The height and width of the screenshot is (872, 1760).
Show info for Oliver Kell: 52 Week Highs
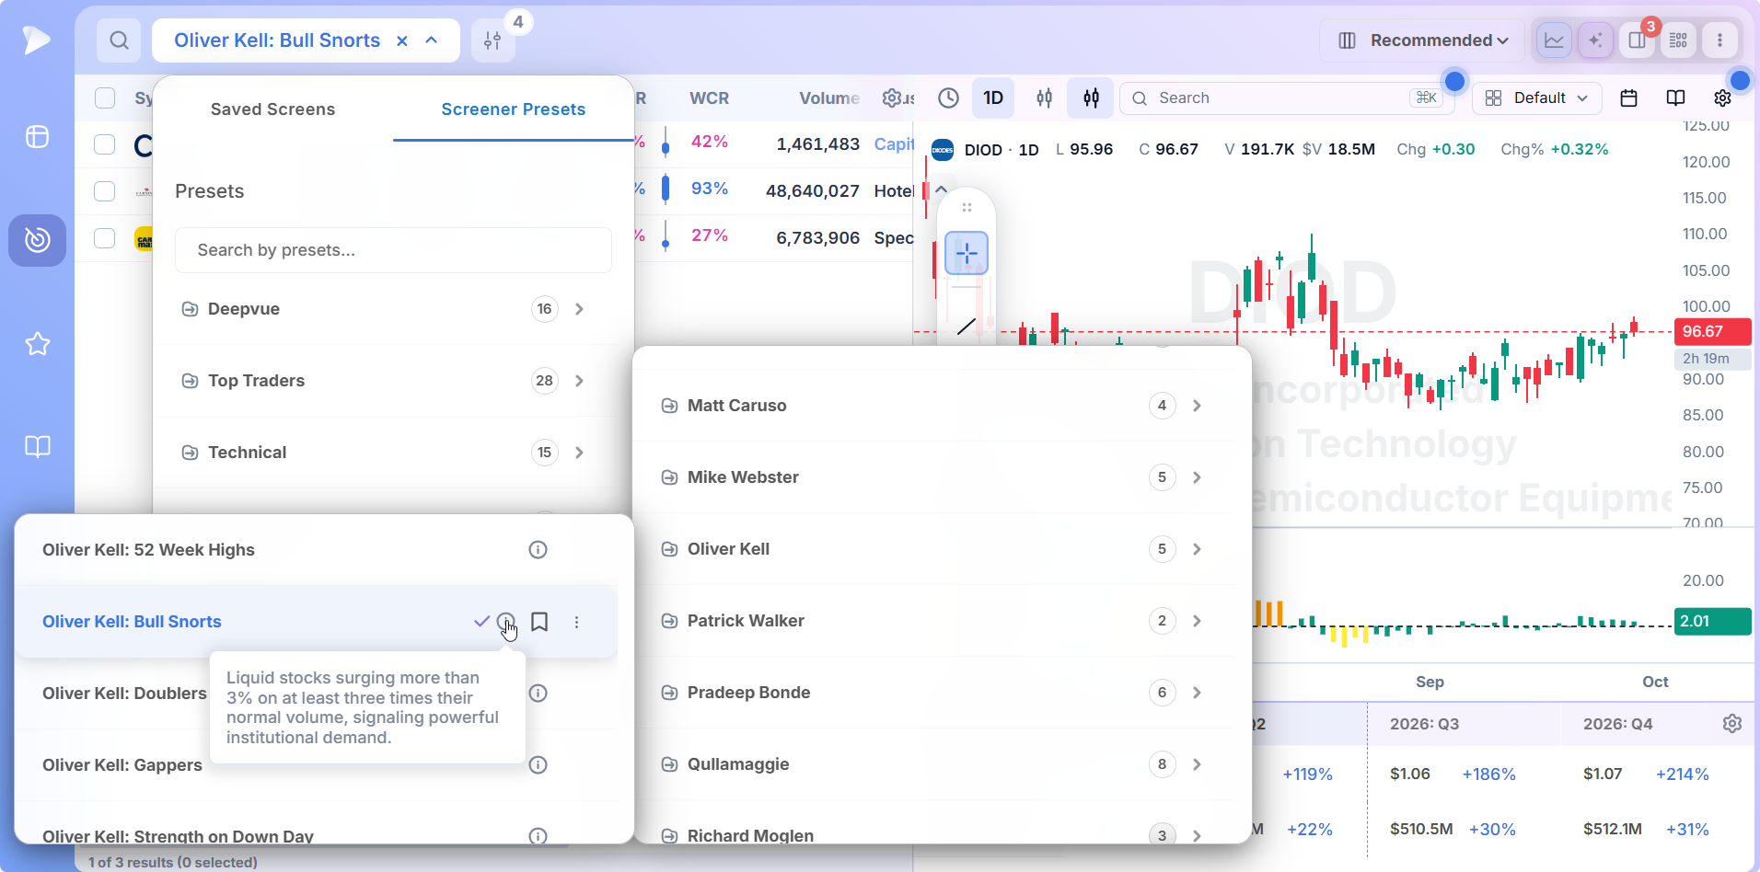point(538,550)
